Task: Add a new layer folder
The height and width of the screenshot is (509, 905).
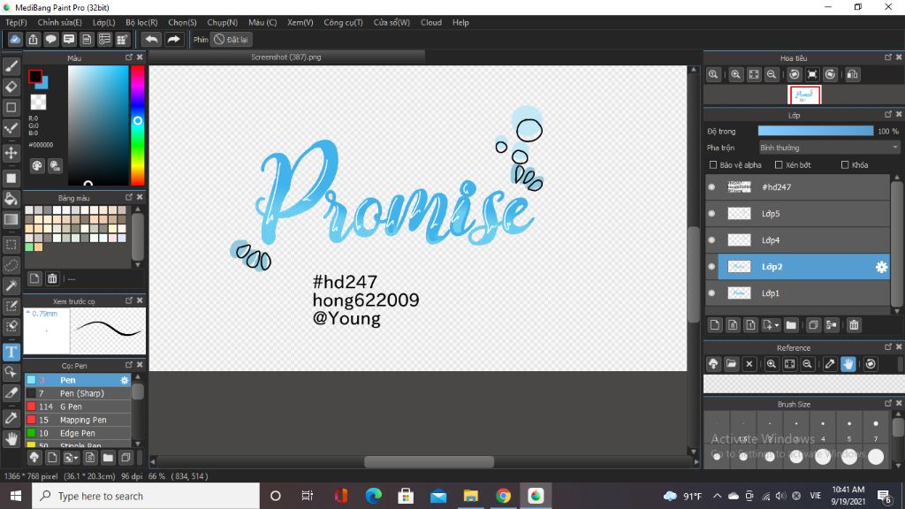Action: 791,325
